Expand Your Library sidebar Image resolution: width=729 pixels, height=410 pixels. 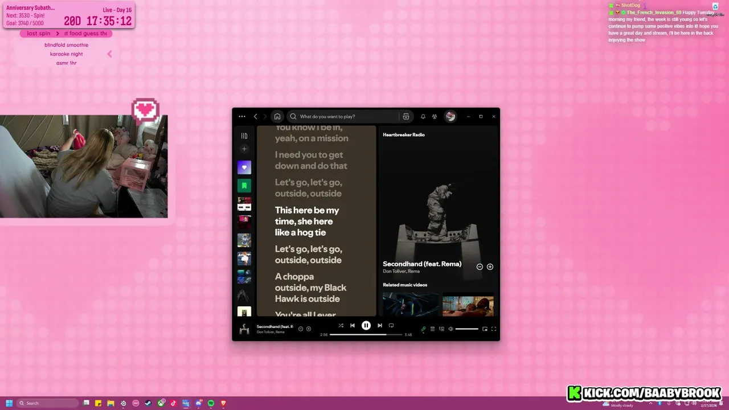(244, 136)
